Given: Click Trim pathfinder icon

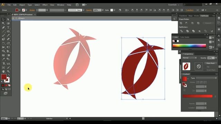Looking at the screenshot, I should [x=188, y=31].
